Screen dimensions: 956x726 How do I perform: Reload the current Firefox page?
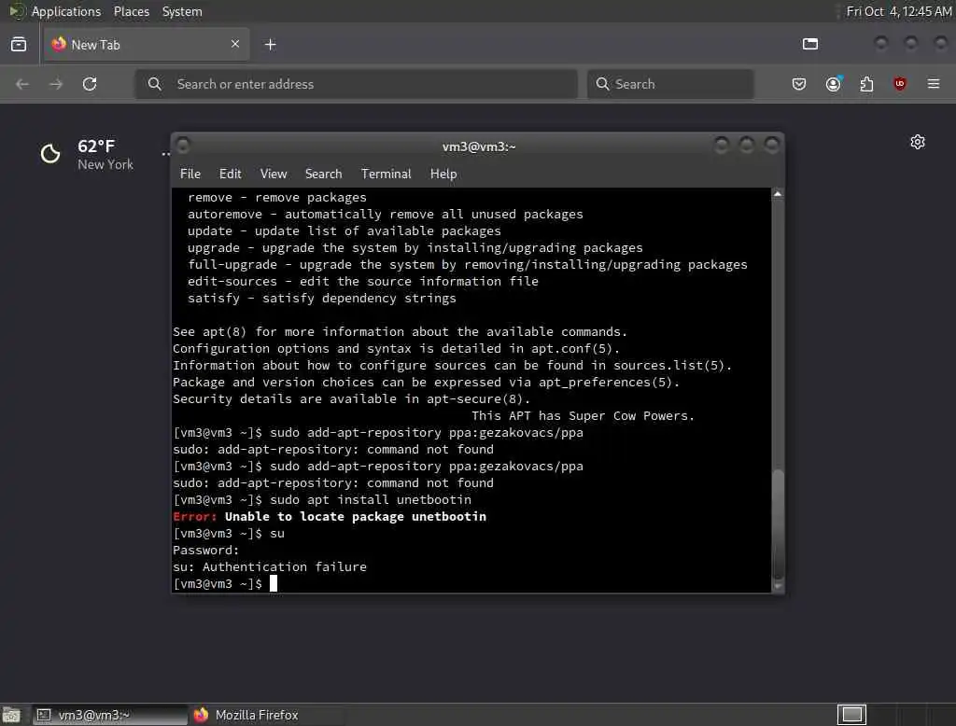pos(90,84)
